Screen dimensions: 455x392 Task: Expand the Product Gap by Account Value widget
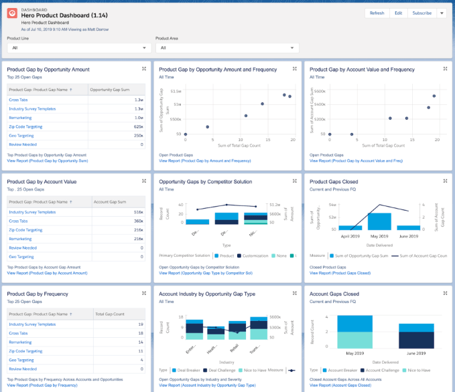pyautogui.click(x=145, y=181)
